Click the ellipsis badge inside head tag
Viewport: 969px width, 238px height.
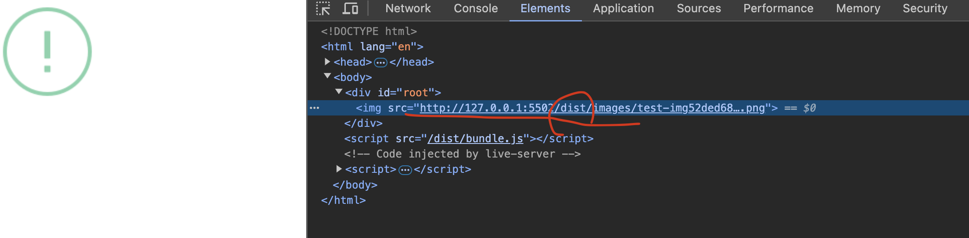380,63
